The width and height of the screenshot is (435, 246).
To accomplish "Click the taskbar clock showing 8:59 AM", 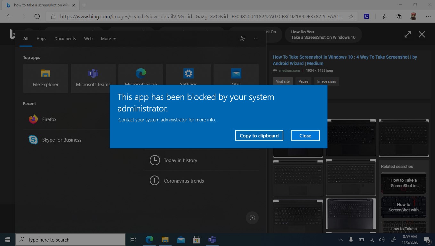I will pos(409,240).
